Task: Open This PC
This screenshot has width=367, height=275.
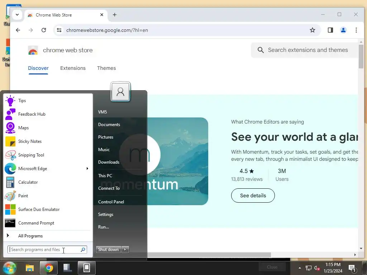Action: [x=105, y=175]
